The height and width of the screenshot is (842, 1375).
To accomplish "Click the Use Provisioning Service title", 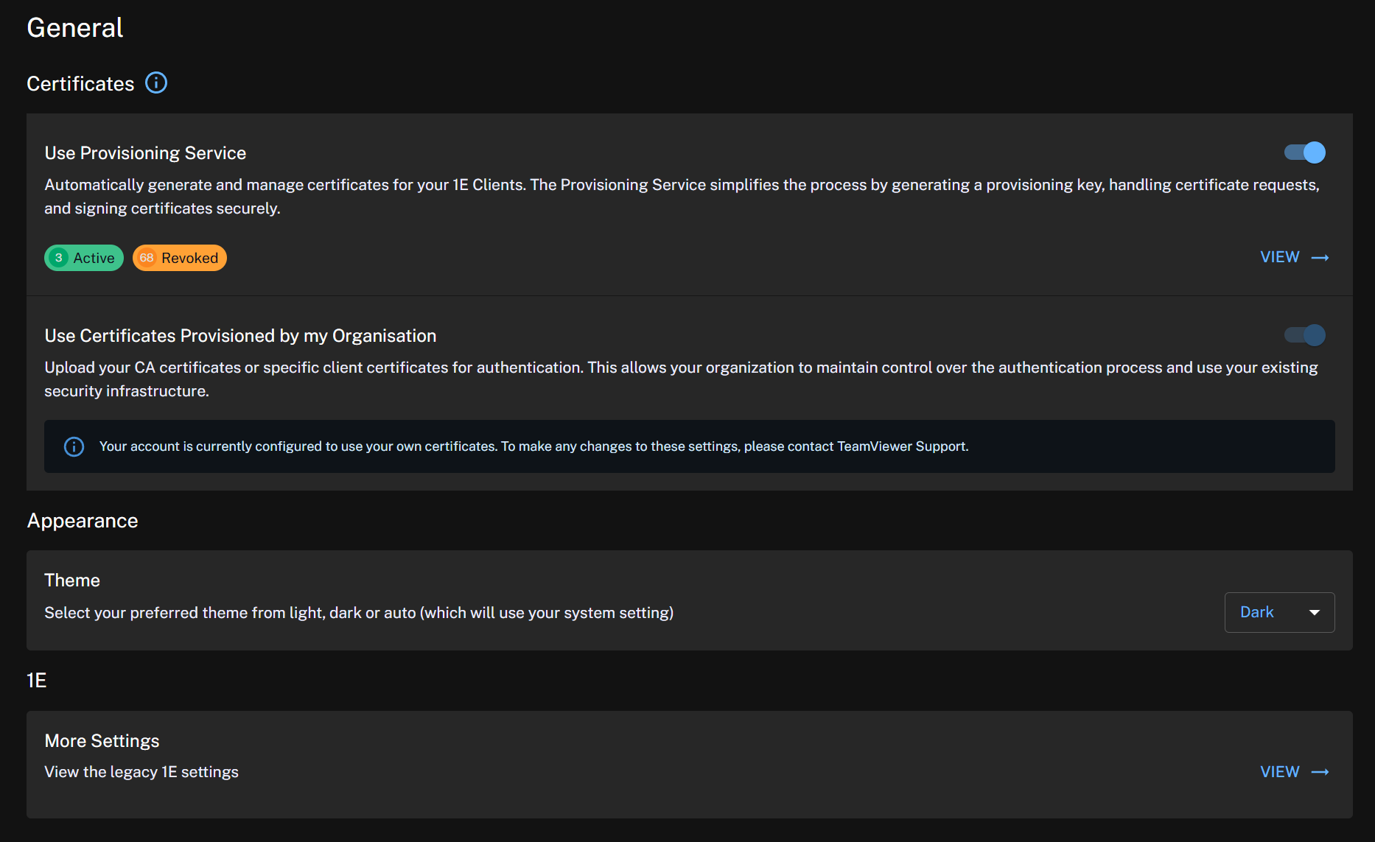I will pyautogui.click(x=145, y=153).
